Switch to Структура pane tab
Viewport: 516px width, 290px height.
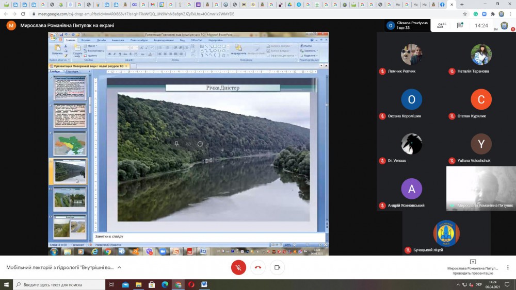72,71
